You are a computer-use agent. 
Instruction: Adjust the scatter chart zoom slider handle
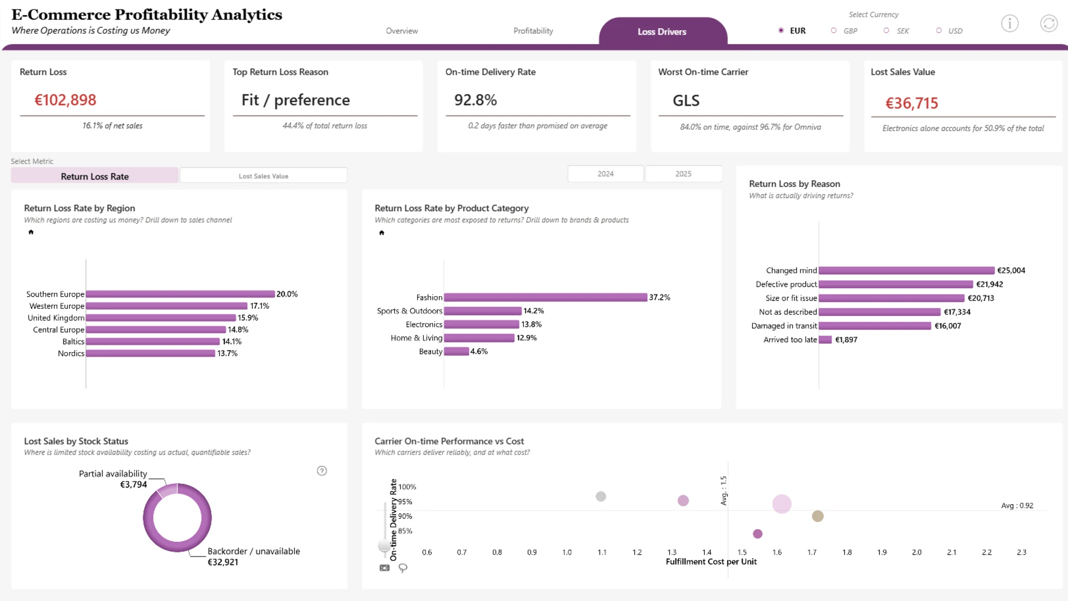(x=384, y=545)
